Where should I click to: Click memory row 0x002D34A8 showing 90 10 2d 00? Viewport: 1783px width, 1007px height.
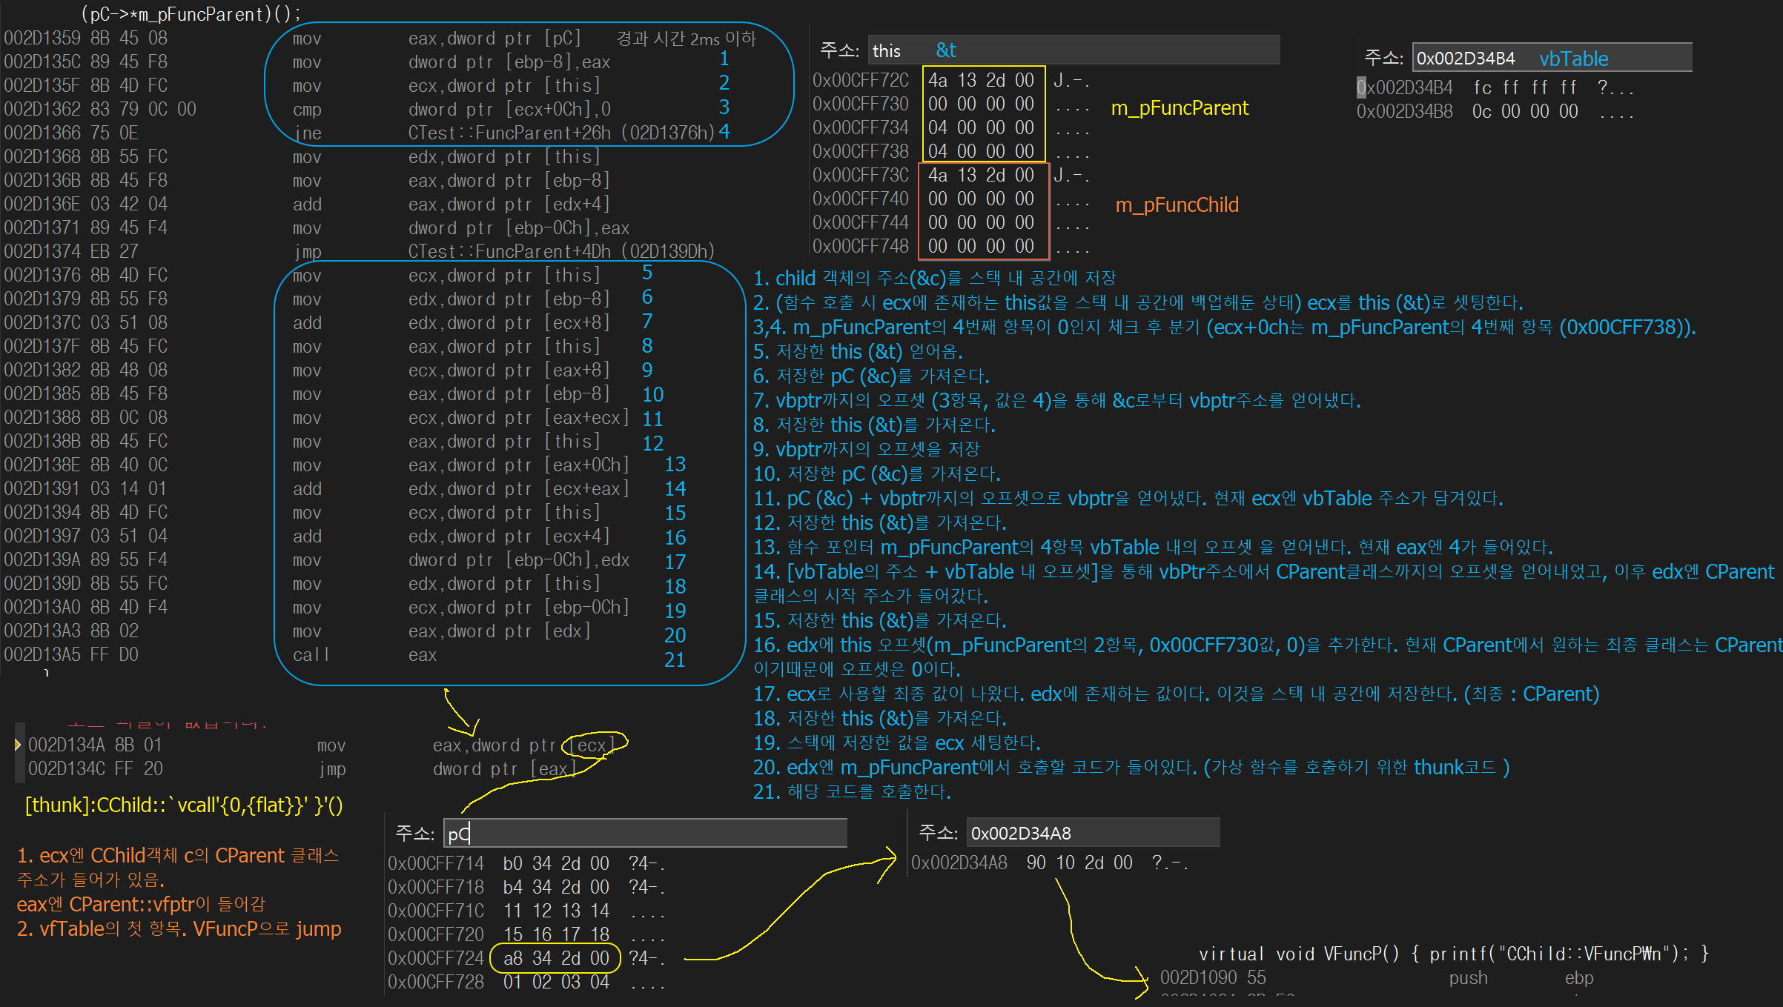[1079, 863]
